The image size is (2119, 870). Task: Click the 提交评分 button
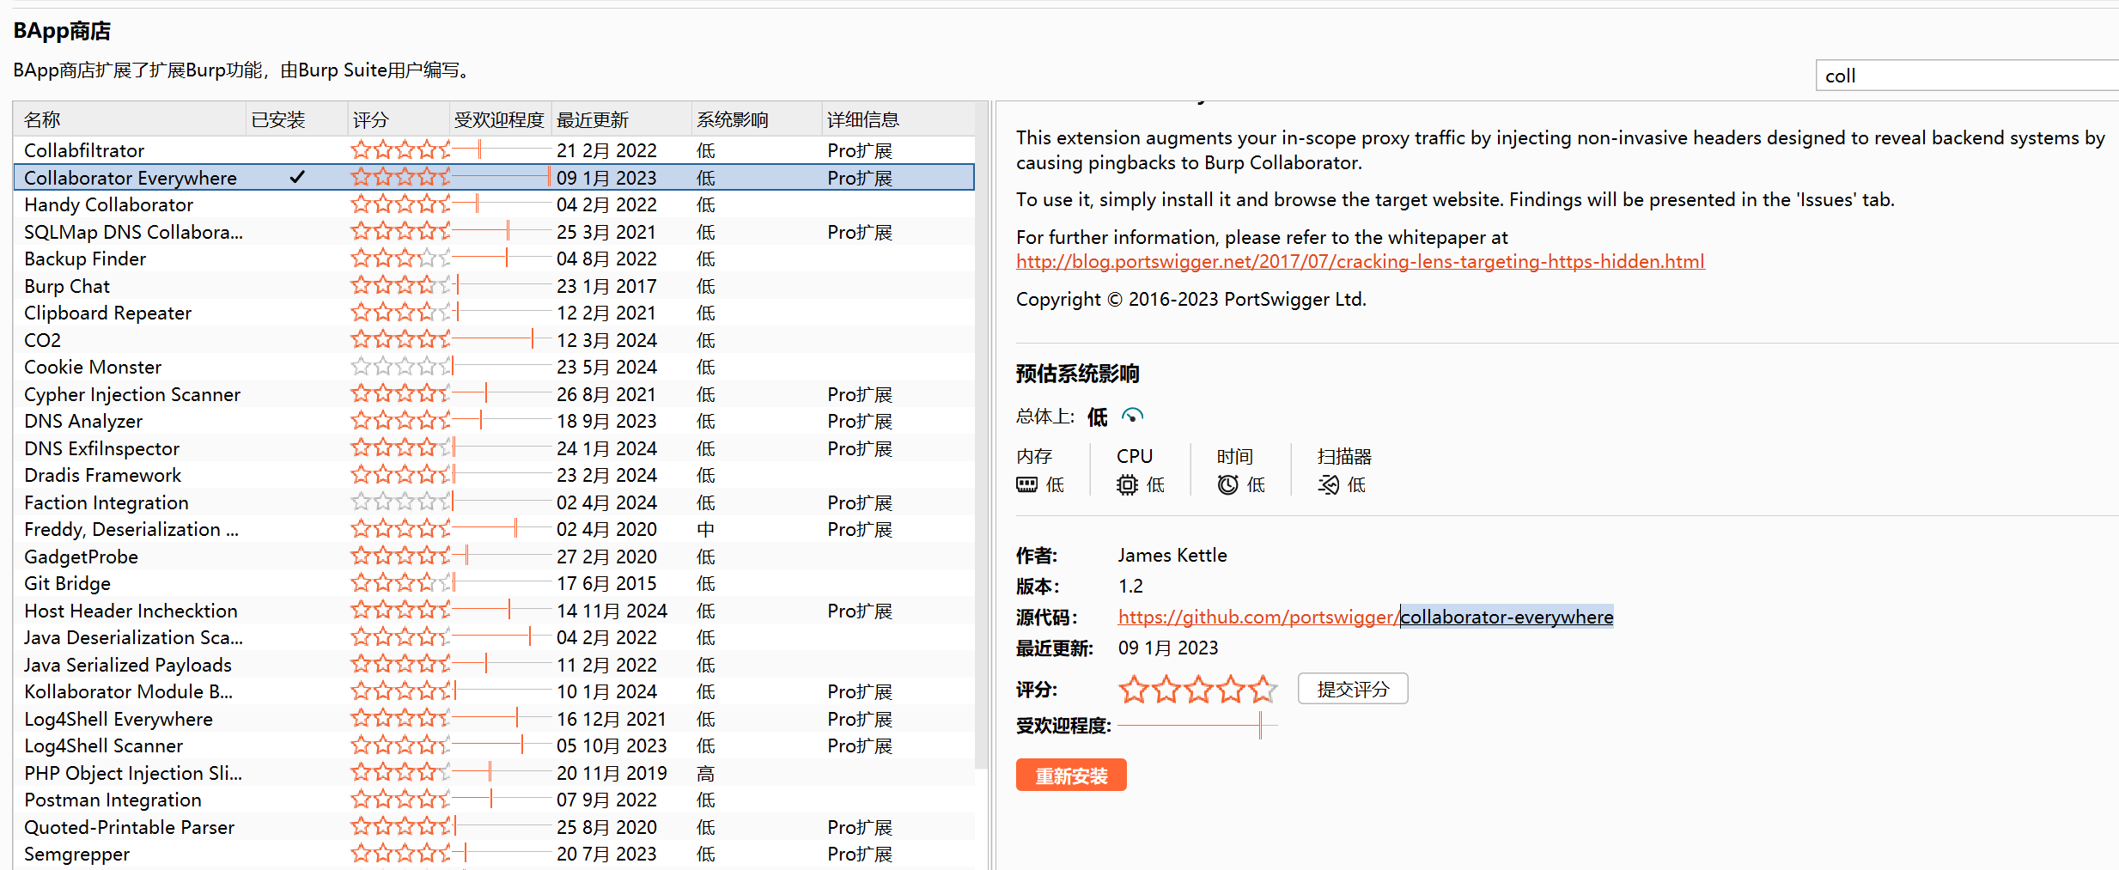[1352, 690]
